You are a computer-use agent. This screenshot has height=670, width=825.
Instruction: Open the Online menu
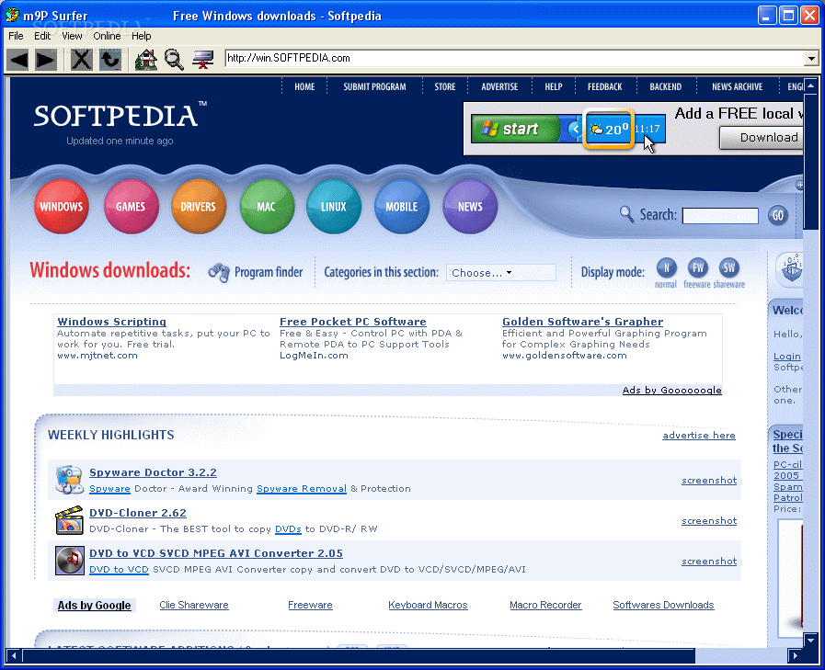click(x=107, y=36)
